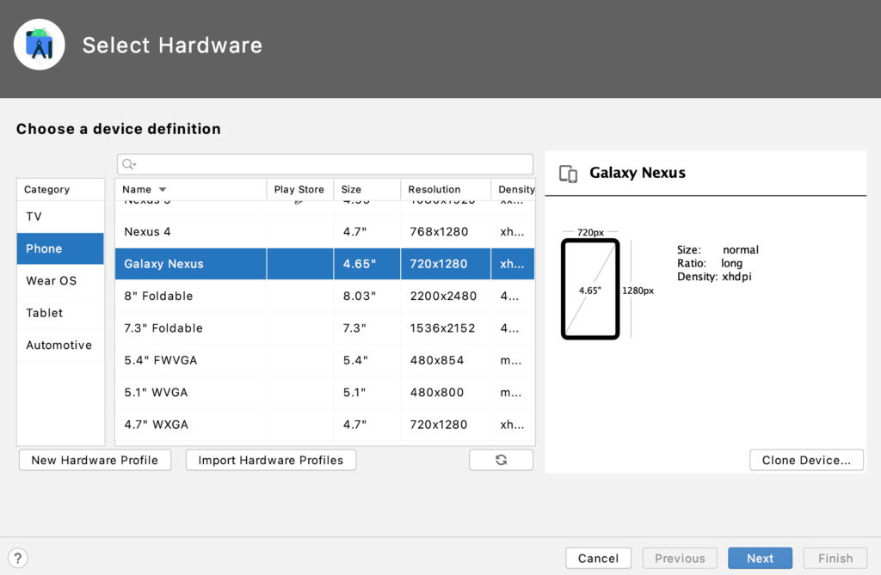Select the Phone category
The image size is (881, 575).
(x=61, y=248)
